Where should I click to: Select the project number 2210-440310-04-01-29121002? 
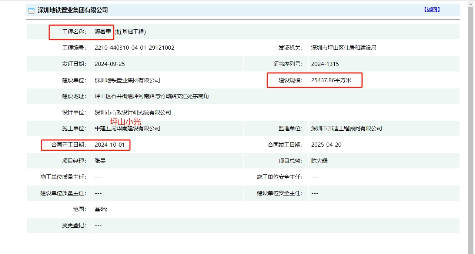click(134, 48)
